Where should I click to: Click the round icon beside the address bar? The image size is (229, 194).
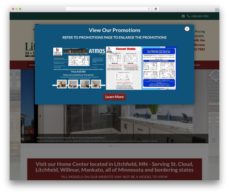tap(156, 9)
